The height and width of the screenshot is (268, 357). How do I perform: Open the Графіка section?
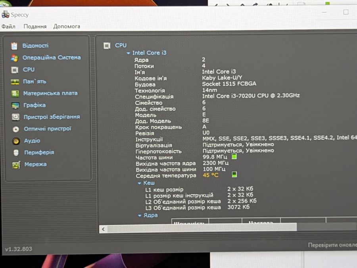35,105
